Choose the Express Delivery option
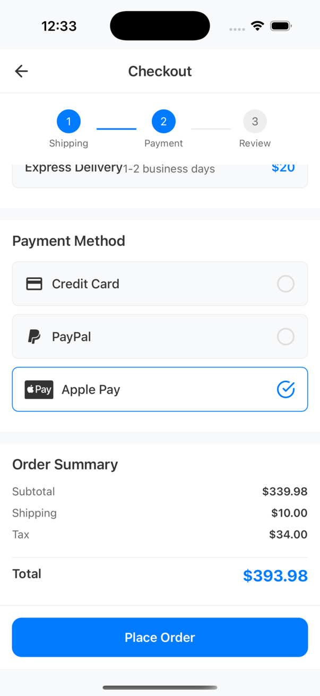 click(x=74, y=168)
